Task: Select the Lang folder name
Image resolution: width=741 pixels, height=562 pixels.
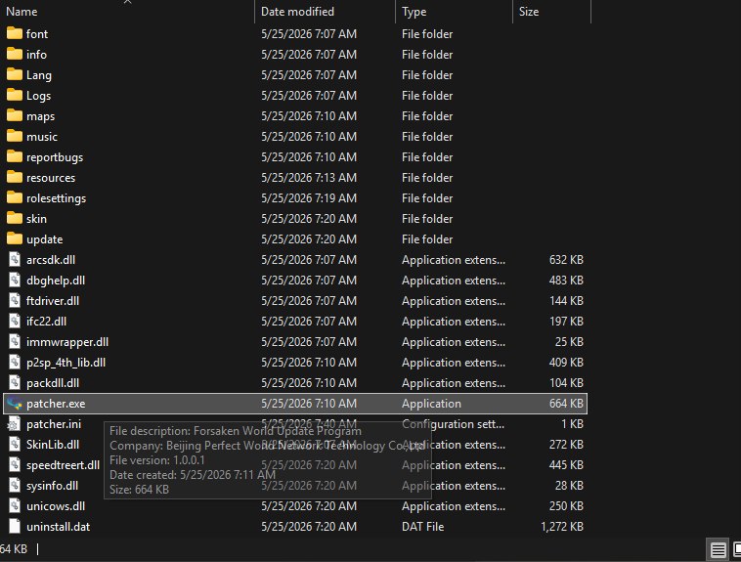Action: pyautogui.click(x=39, y=75)
